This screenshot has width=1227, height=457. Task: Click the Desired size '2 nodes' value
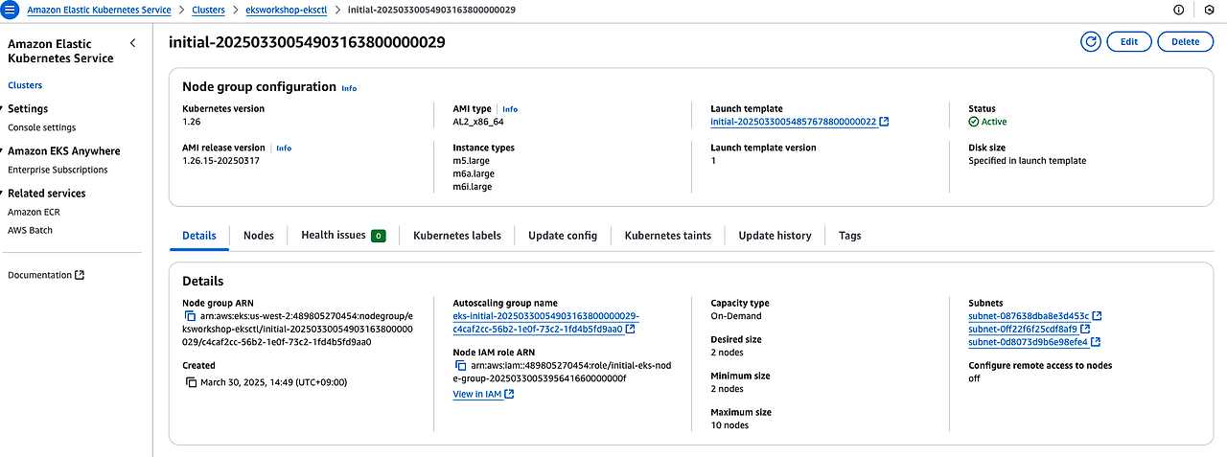pos(727,353)
